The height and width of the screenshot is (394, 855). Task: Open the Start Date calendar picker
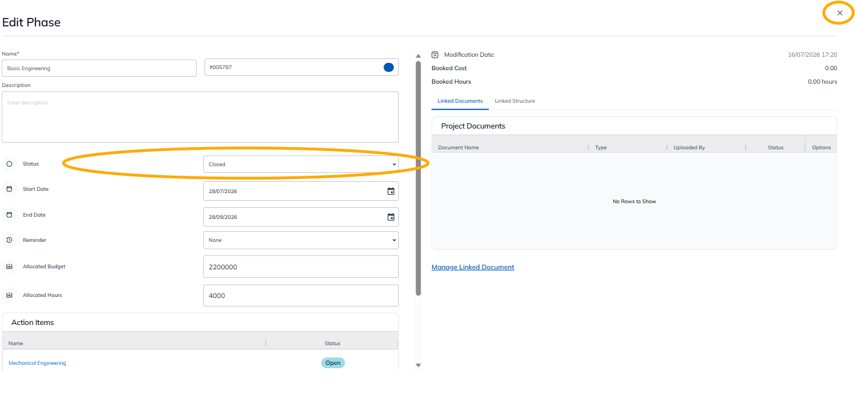[x=391, y=191]
